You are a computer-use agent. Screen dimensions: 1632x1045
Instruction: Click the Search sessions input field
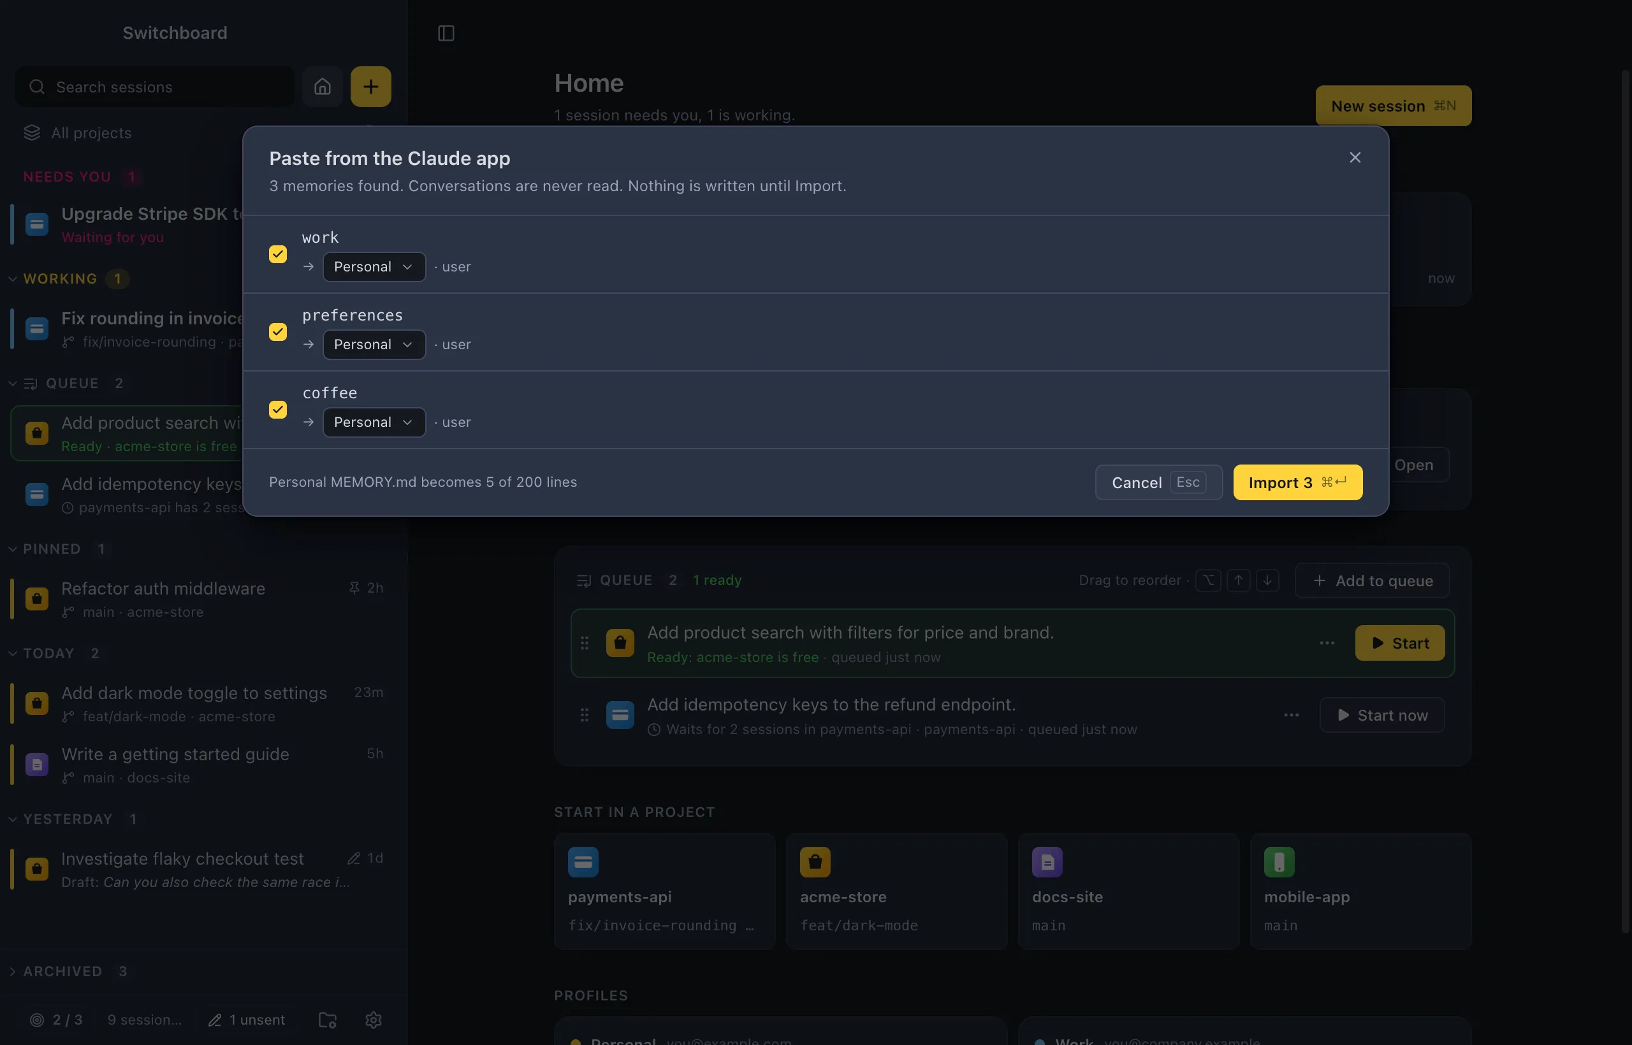[x=155, y=87]
